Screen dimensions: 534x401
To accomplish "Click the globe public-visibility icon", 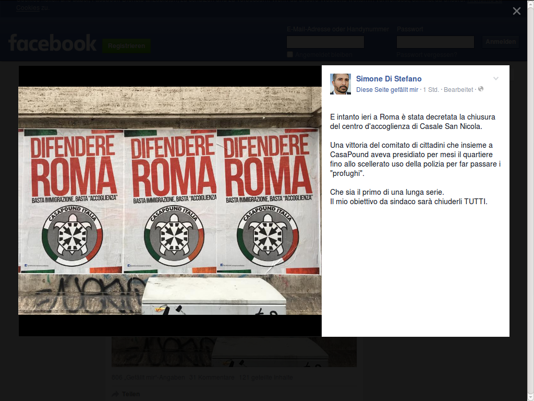I will tap(481, 89).
